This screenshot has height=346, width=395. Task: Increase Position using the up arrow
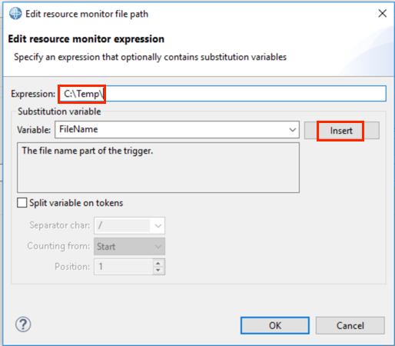(158, 264)
